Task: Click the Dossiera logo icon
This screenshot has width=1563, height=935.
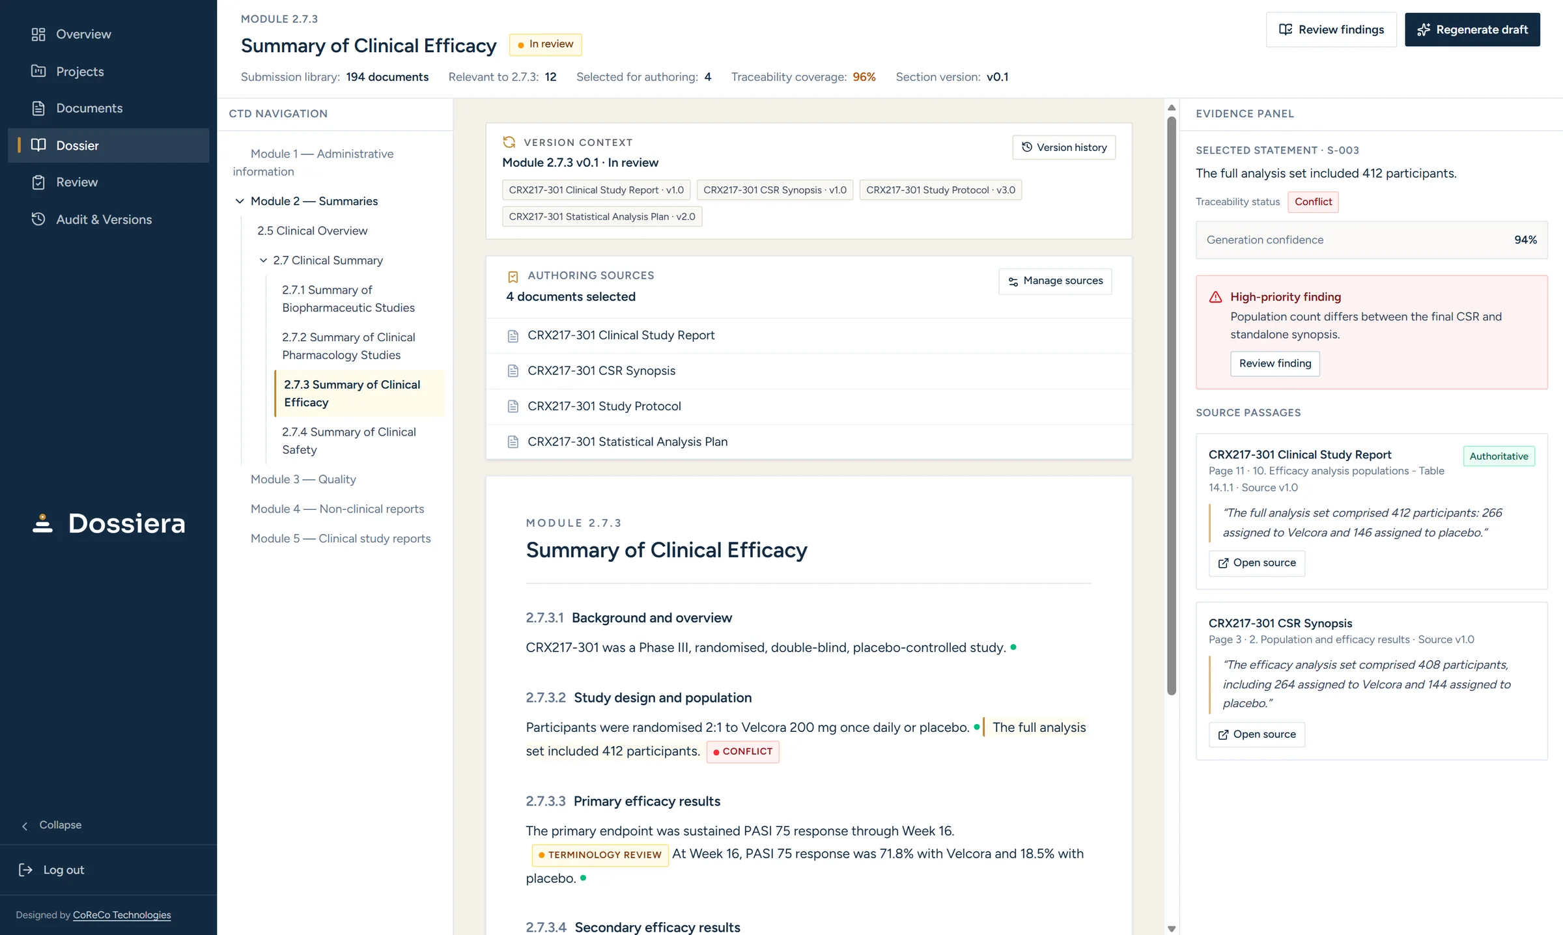Action: click(43, 523)
